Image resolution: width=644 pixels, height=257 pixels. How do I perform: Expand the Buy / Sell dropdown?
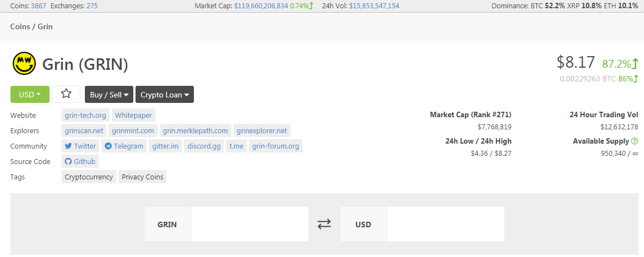[109, 95]
